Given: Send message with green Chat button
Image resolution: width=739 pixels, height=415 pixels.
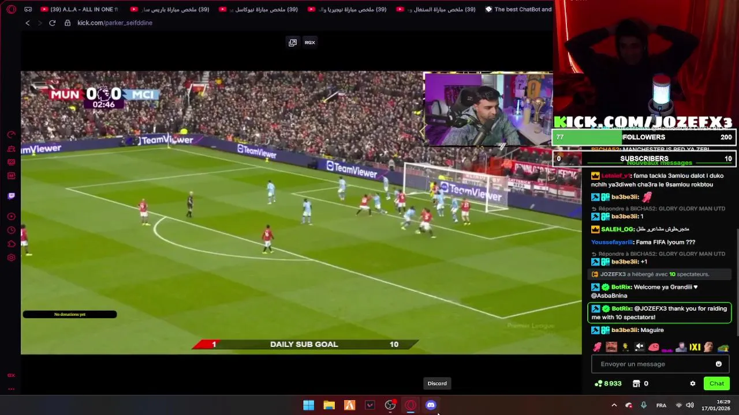Looking at the screenshot, I should (716, 384).
